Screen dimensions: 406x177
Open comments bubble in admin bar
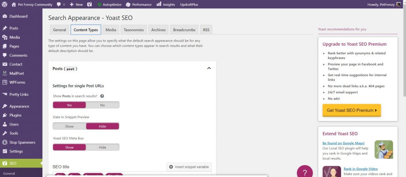pos(59,4)
